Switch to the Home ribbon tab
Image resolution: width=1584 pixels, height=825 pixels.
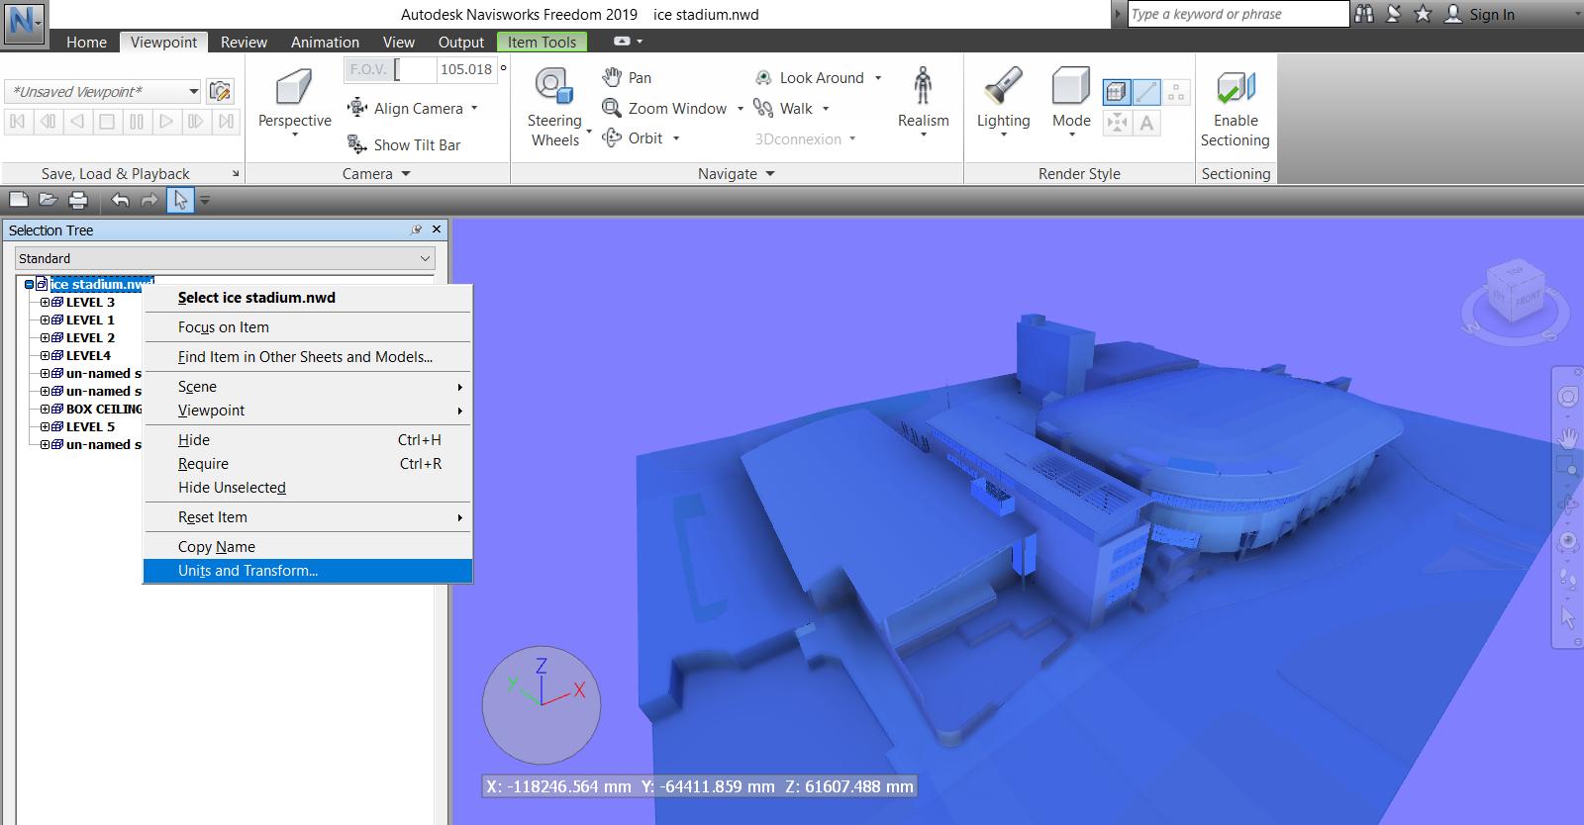tap(86, 42)
